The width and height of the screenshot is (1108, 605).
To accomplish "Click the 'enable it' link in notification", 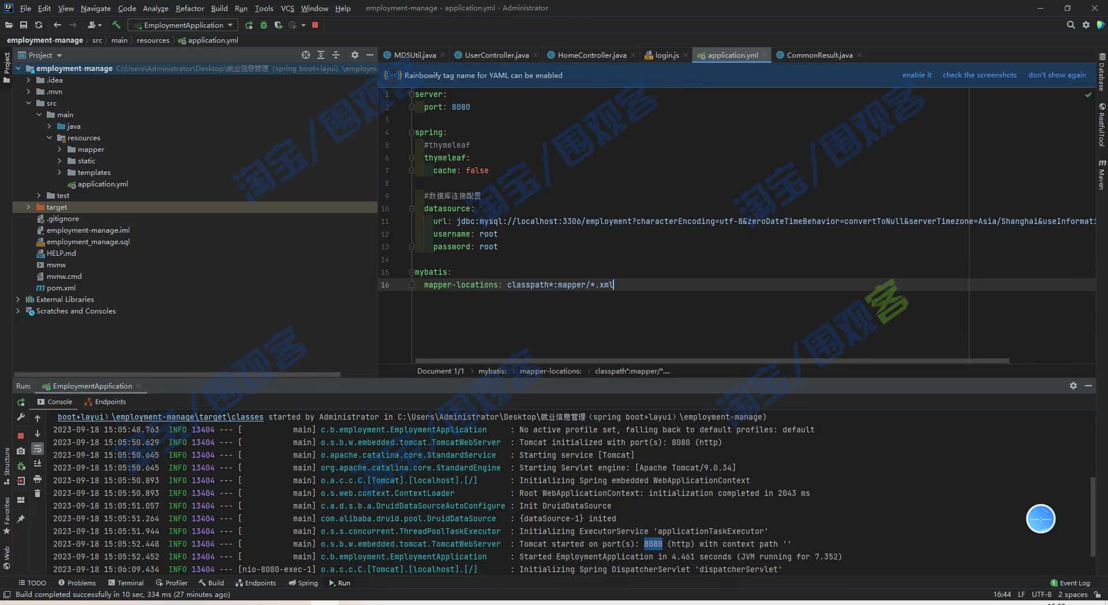I will pyautogui.click(x=916, y=75).
